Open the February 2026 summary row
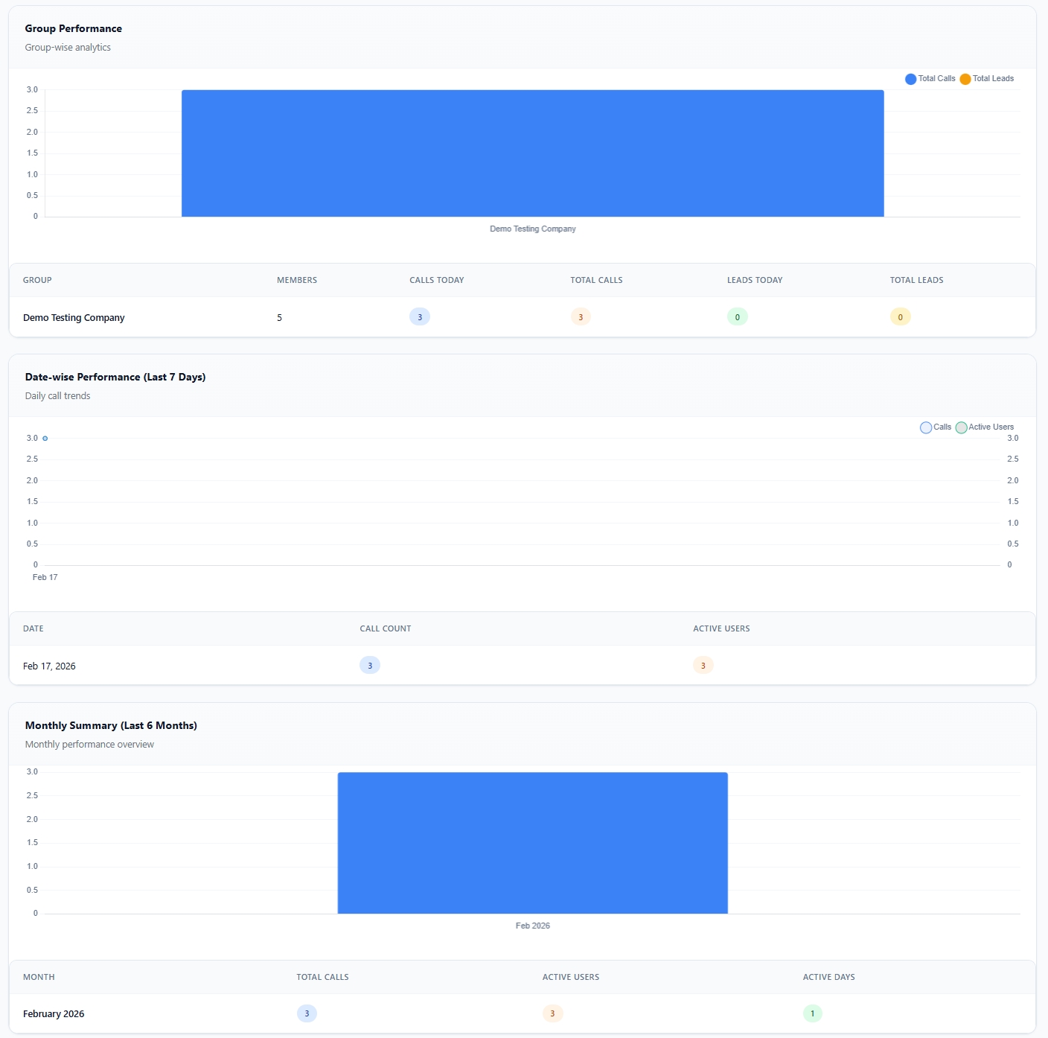1048x1038 pixels. [54, 1013]
